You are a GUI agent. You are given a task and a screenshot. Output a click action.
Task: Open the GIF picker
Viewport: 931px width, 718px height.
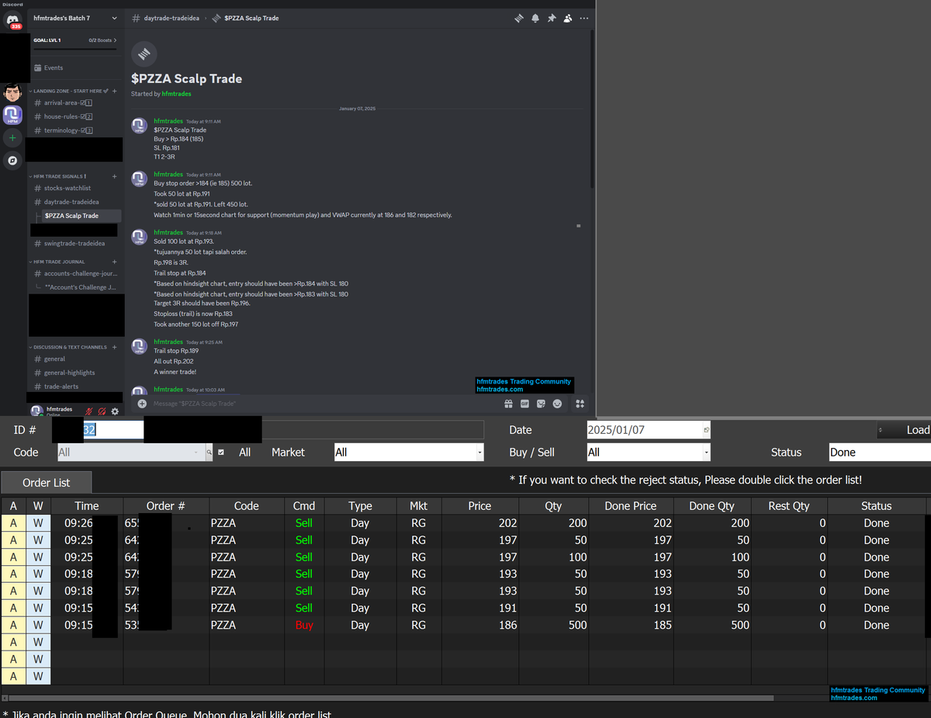524,404
